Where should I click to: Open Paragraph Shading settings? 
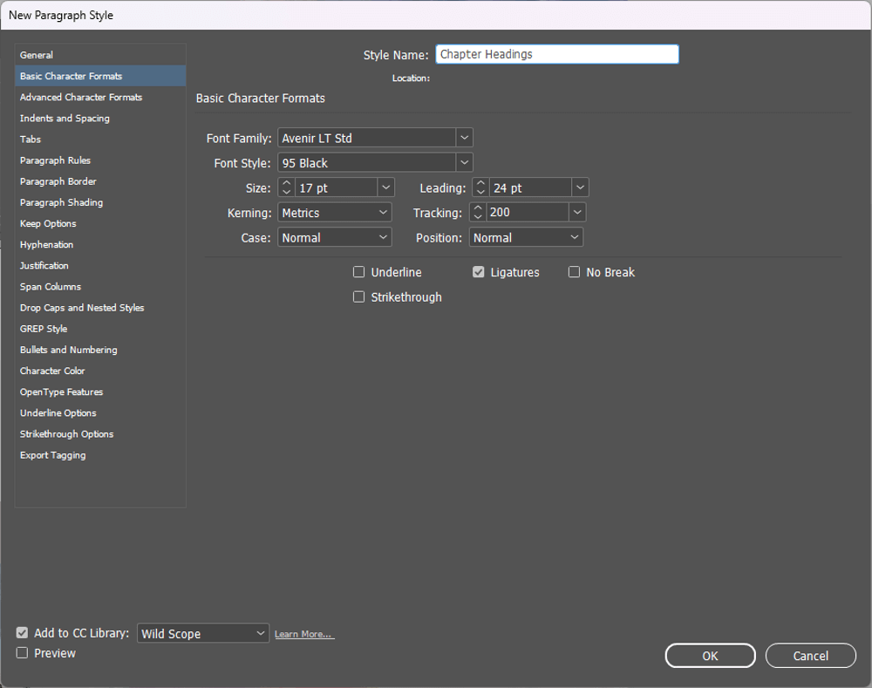tap(100, 202)
